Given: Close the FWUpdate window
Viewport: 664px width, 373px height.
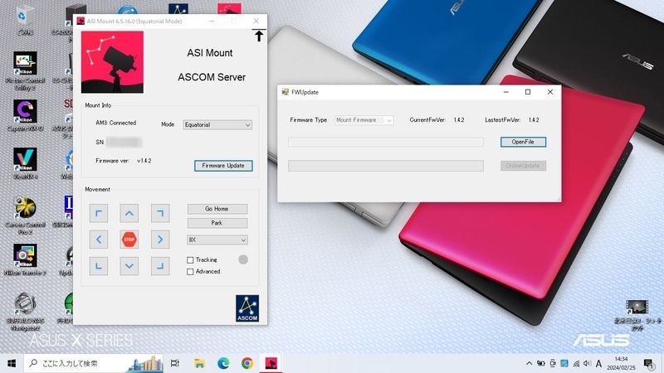Looking at the screenshot, I should [550, 92].
